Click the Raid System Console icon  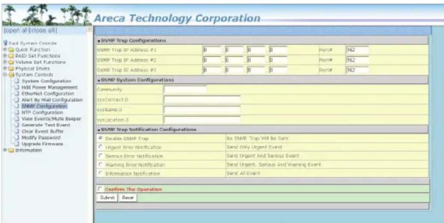point(5,43)
